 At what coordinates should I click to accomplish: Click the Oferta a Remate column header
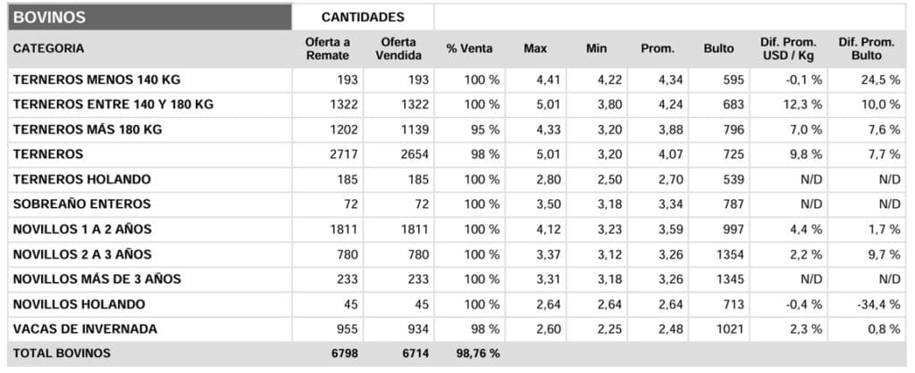[x=328, y=48]
